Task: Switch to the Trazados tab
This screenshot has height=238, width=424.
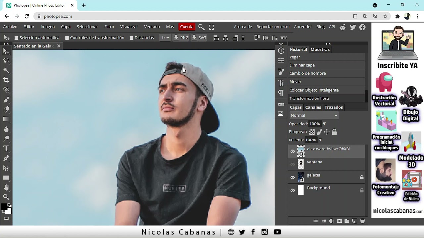Action: pyautogui.click(x=334, y=107)
